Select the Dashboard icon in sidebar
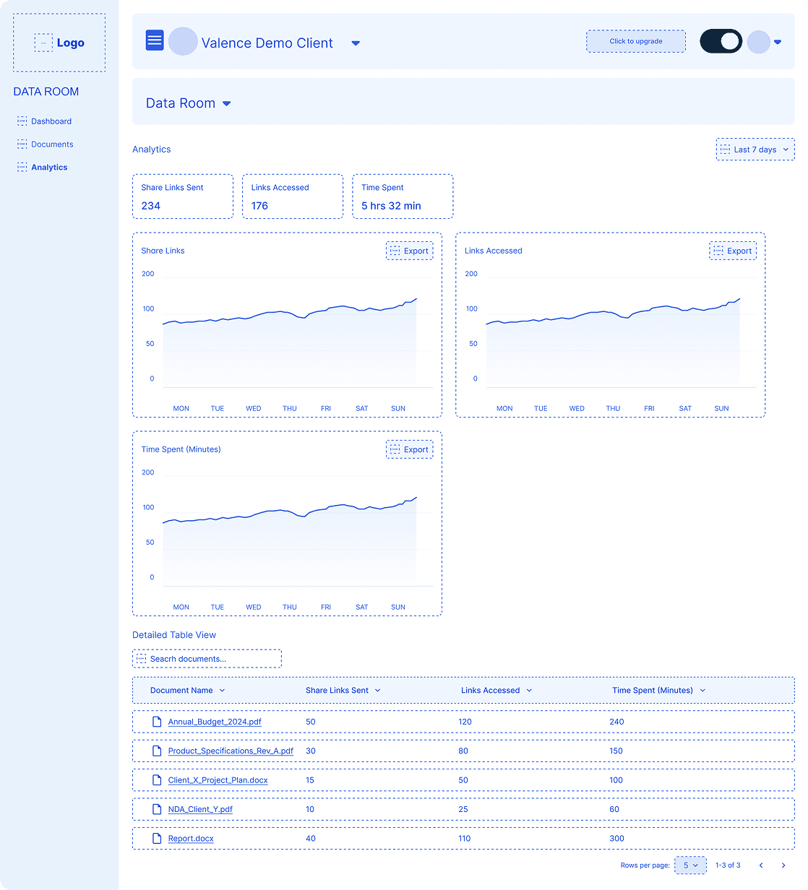Screen dimensions: 808x890 point(21,121)
